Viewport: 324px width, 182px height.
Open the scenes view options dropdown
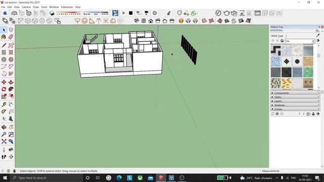(308, 114)
